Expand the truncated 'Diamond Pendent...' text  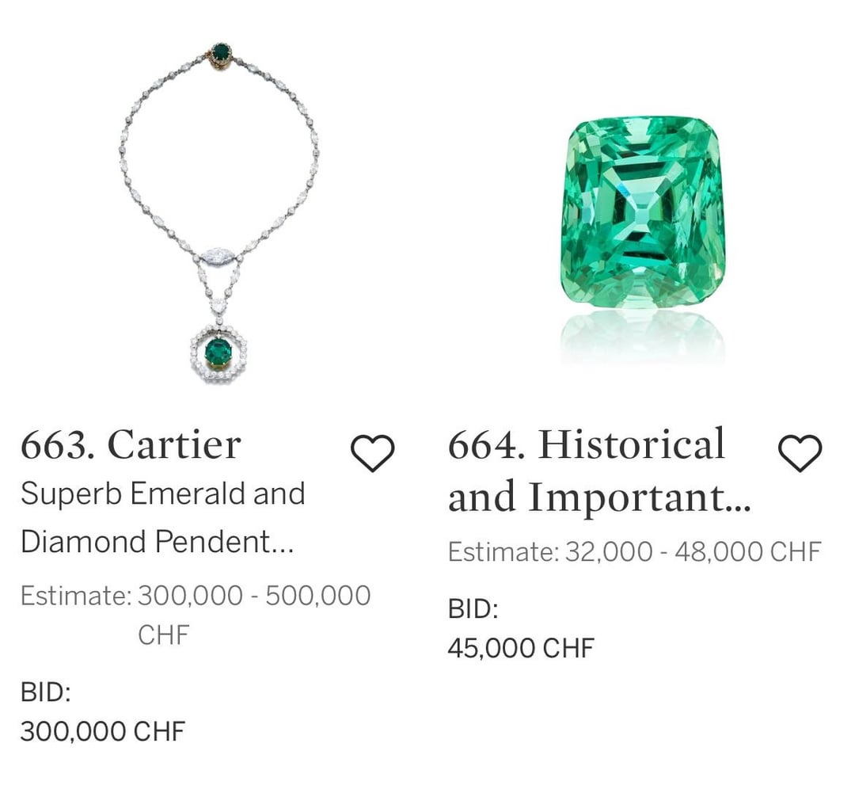[157, 542]
